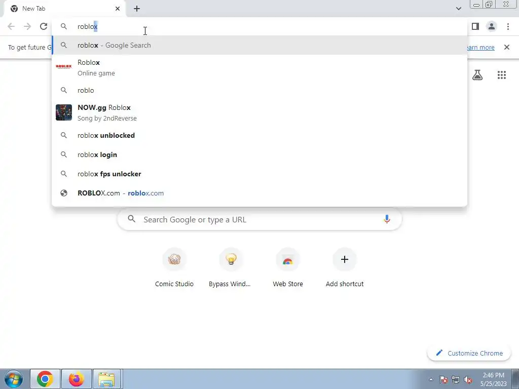Viewport: 519px width, 389px height.
Task: Click the reload page icon
Action: click(44, 26)
